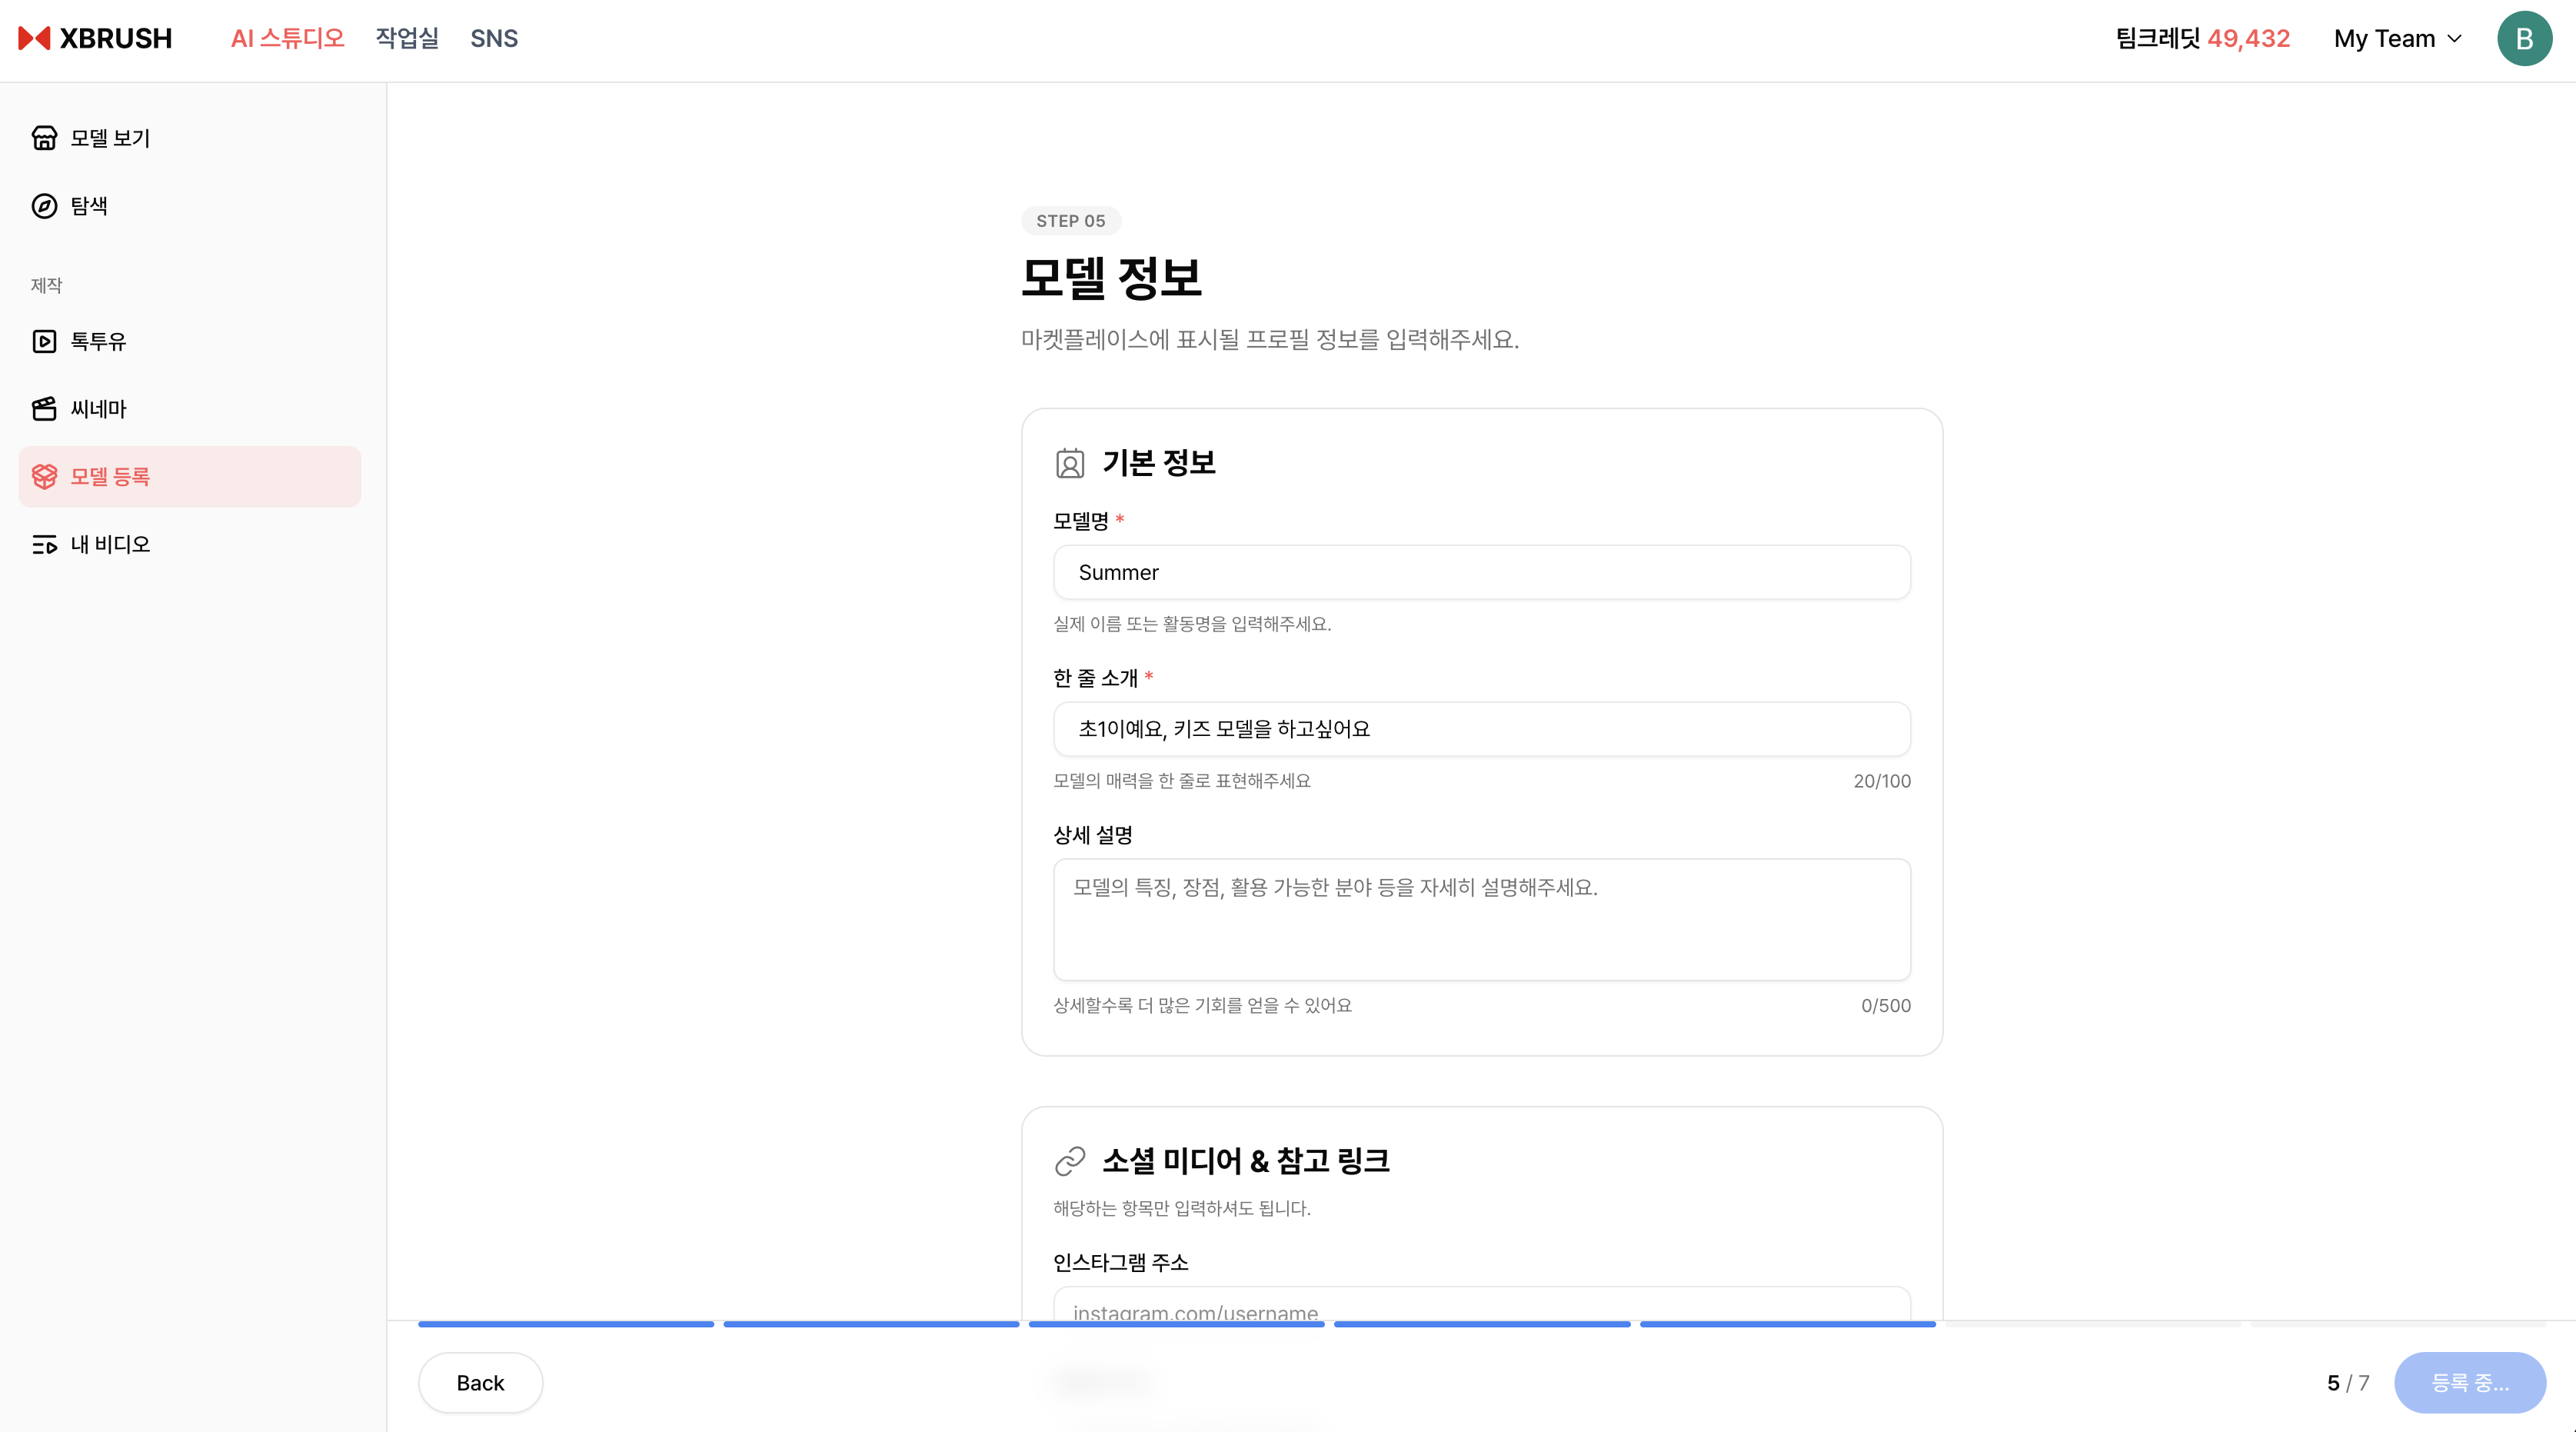Screen dimensions: 2576x1432
Task: Open 내 비디오 sidebar item
Action: tap(190, 544)
